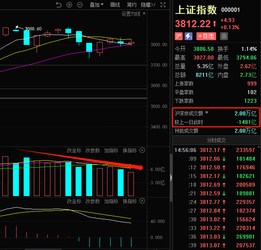The width and height of the screenshot is (261, 250).
Task: Click the undo arrow icon in chart toolbar
Action: coord(58,5)
